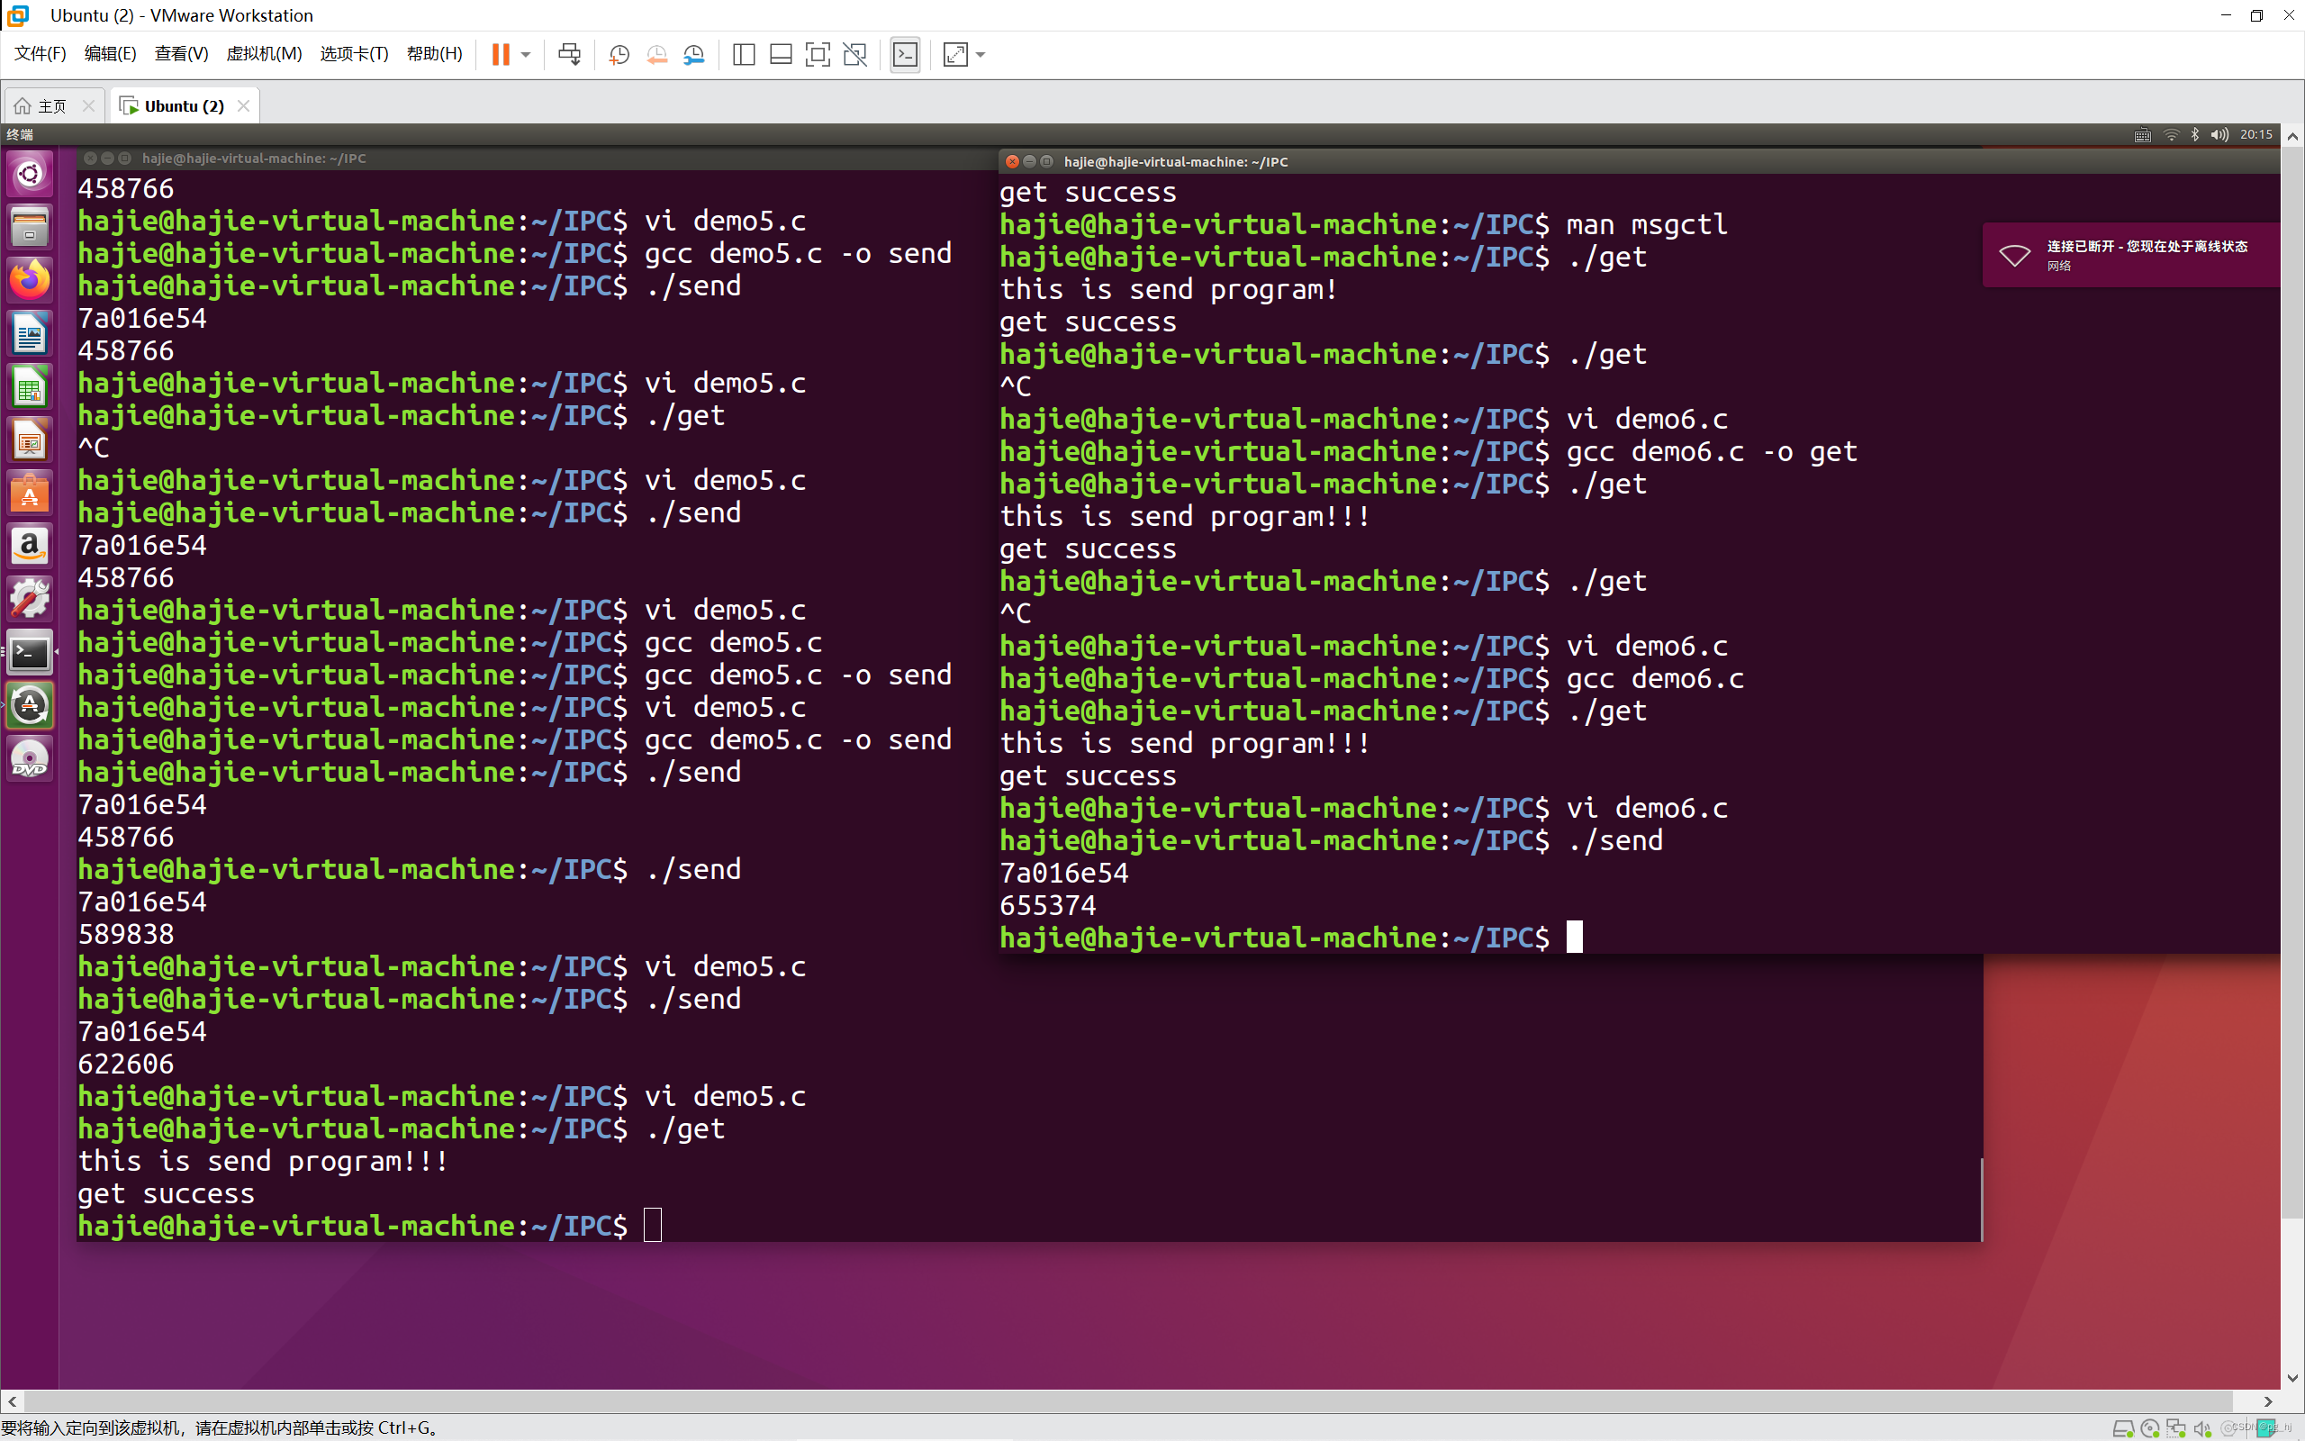Click the scroll up arrow on right
This screenshot has width=2305, height=1441.
pyautogui.click(x=2292, y=136)
